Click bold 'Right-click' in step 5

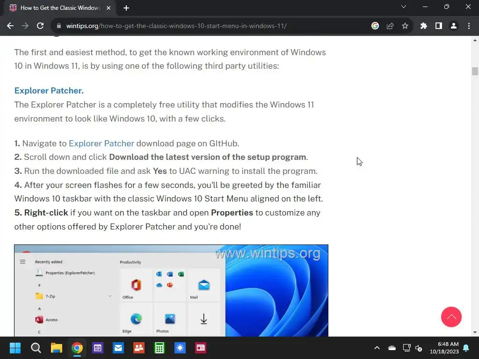click(x=46, y=213)
